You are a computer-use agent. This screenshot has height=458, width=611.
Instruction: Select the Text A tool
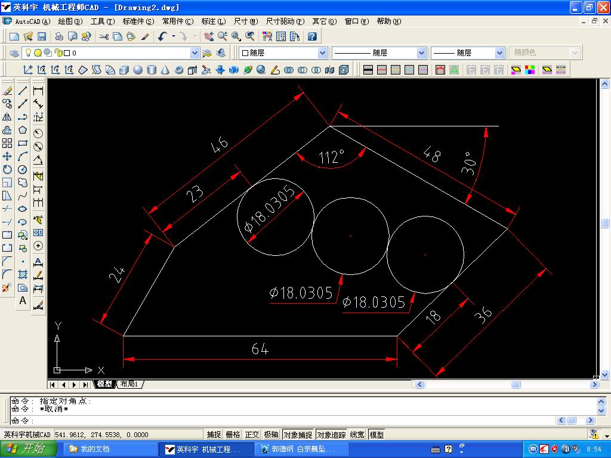point(23,301)
